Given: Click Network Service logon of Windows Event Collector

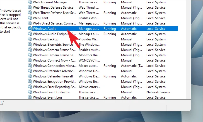Looking at the screenshot, I should pos(158,92).
